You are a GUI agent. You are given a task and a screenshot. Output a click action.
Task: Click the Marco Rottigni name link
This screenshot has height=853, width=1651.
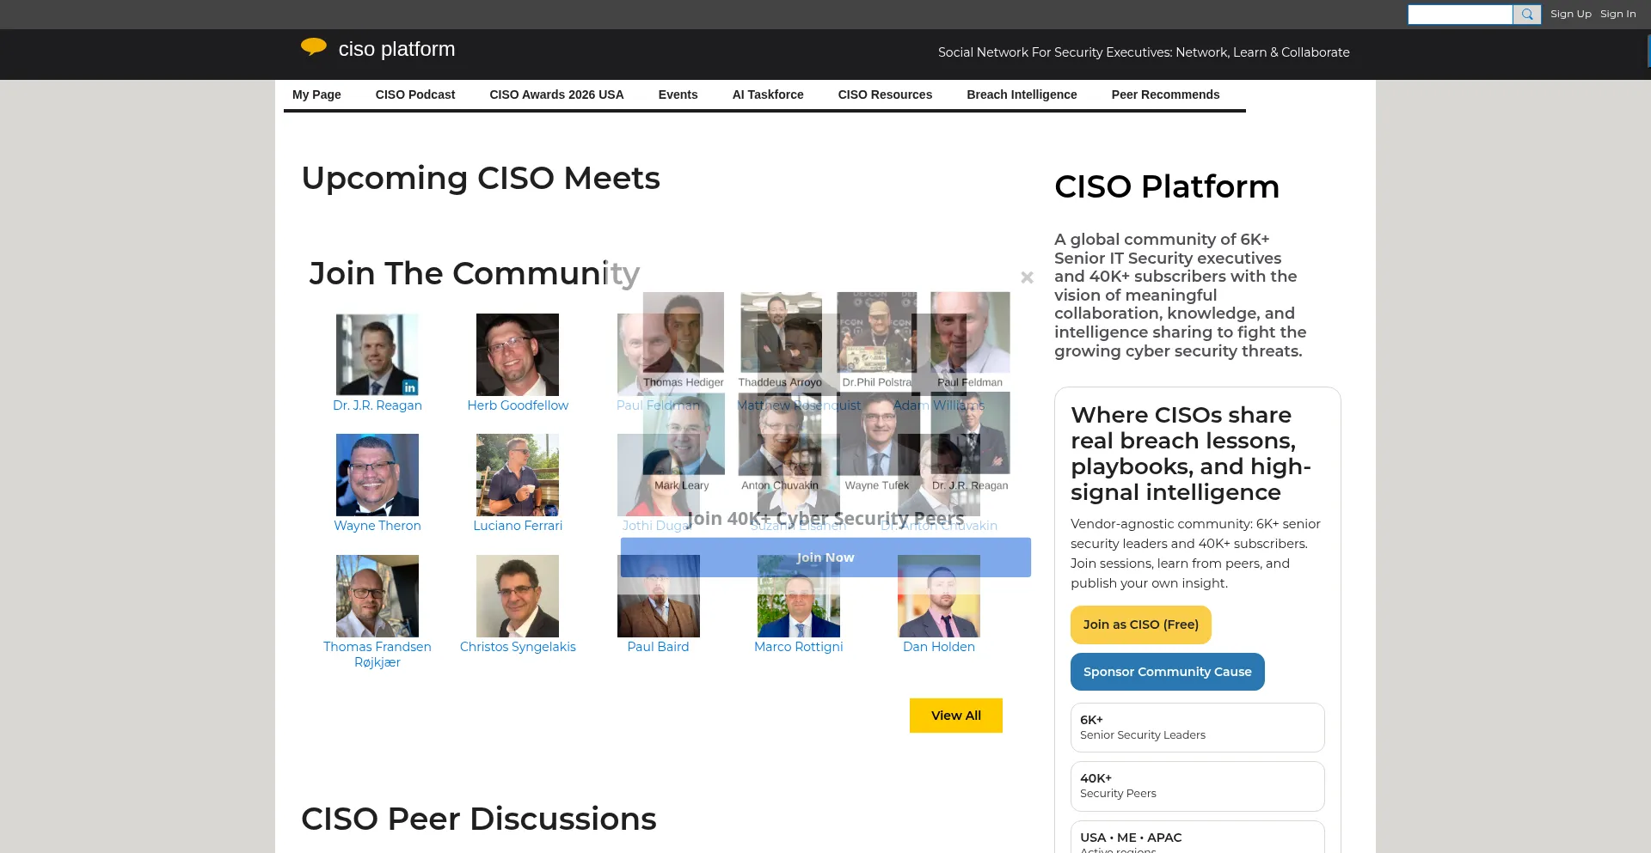[x=799, y=647]
